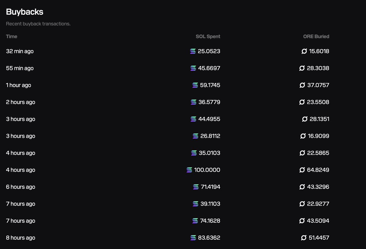Click the SOL icon next to 59.1745
366x249 pixels.
(195, 85)
